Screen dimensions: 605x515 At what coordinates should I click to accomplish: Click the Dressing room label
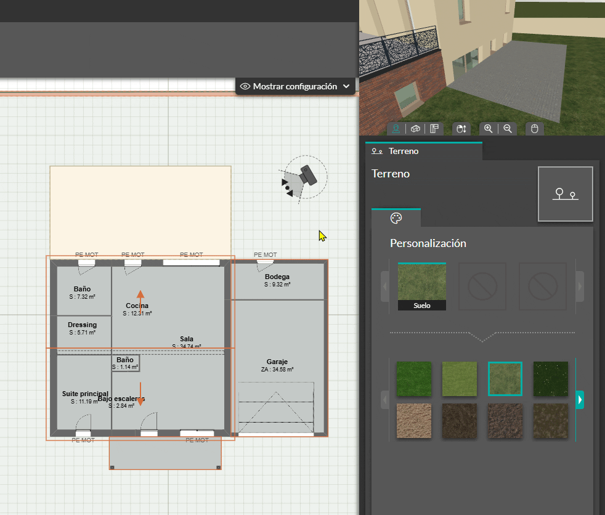click(x=82, y=325)
